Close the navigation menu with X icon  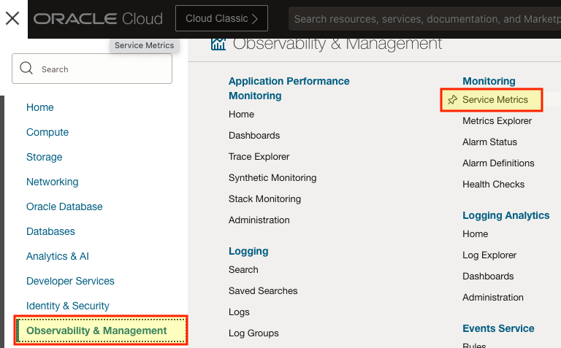12,18
